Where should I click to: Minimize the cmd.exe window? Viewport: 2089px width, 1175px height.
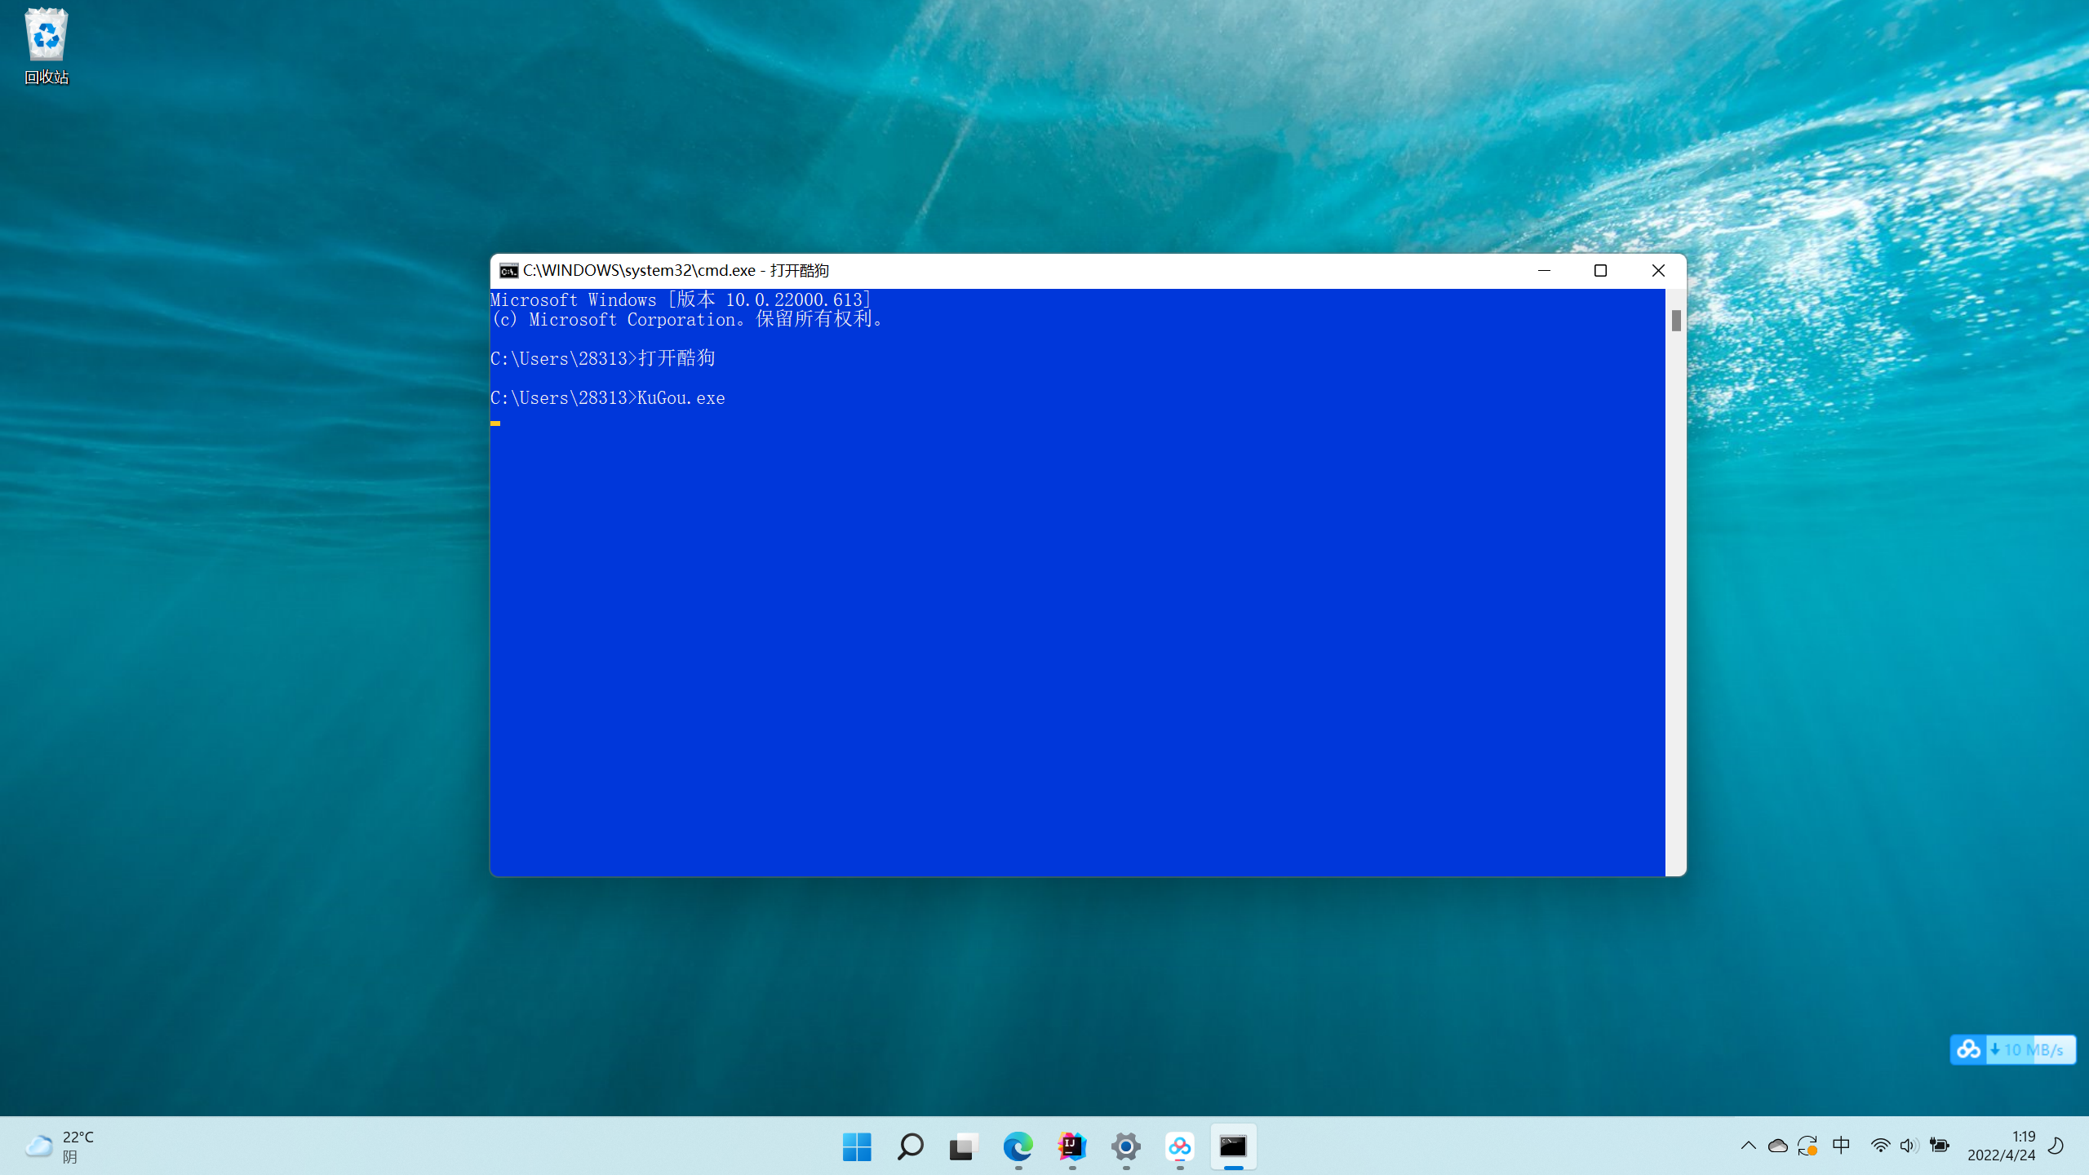coord(1544,271)
